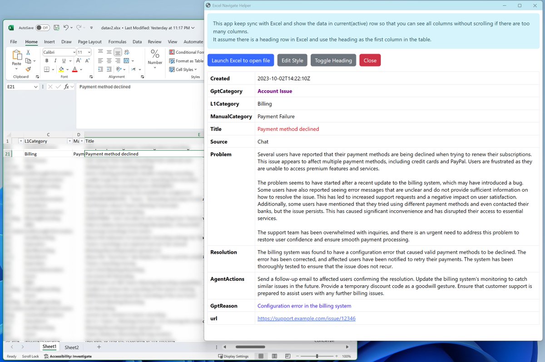
Task: Click the red Close button in helper
Action: (370, 60)
